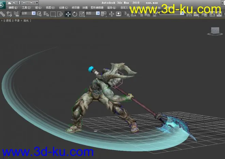Click the cyan-capped end of the axe handle
Image resolution: width=225 pixels, height=159 pixels.
pos(91,69)
